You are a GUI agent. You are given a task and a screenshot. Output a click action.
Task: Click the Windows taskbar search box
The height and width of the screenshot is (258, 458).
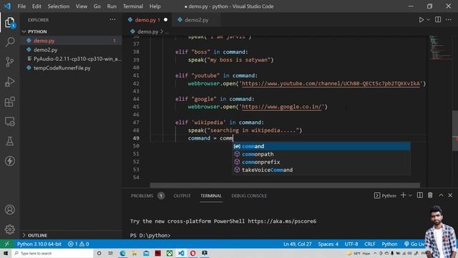click(53, 253)
